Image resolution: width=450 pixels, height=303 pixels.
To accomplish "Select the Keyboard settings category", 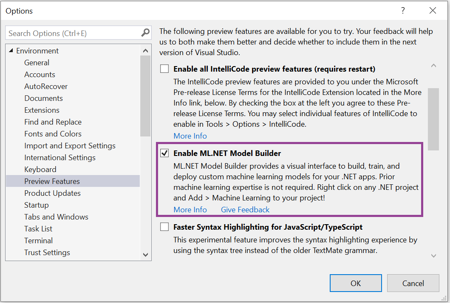I will click(x=40, y=169).
